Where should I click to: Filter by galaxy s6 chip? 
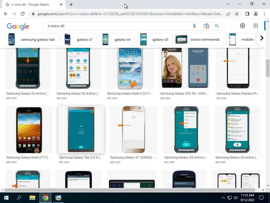(x=117, y=39)
